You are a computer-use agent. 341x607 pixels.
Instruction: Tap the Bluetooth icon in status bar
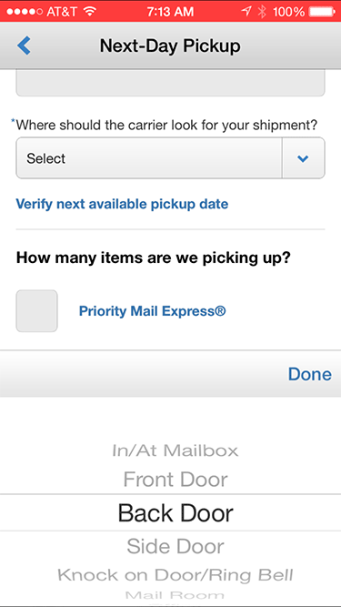pyautogui.click(x=262, y=12)
